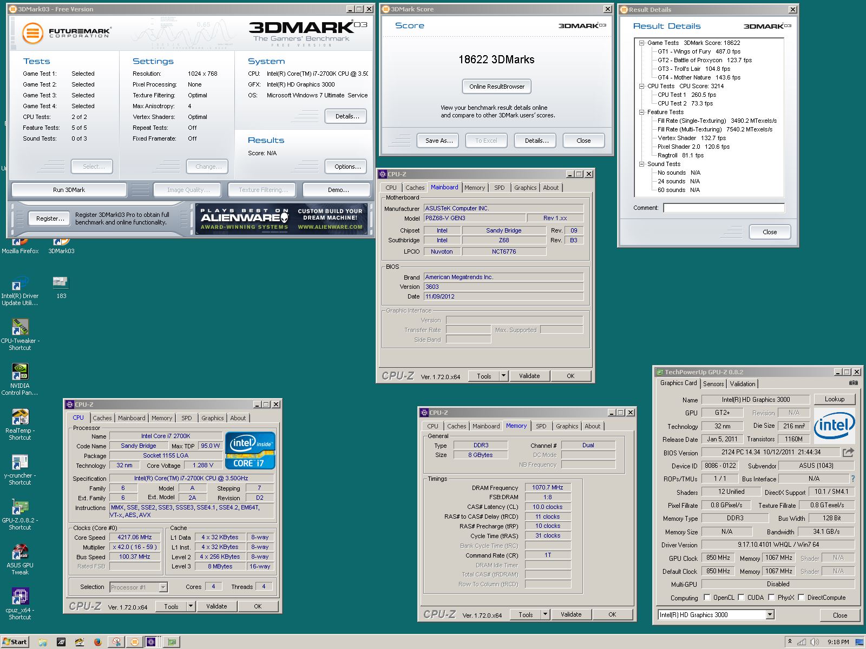Click Validate in CPU-Z Memory window
Screen dimensions: 866x649
coord(570,614)
